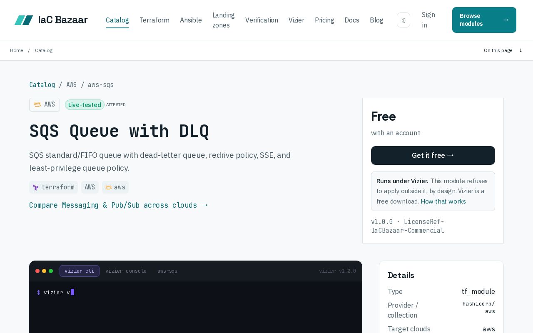
Task: Click the IaC Bazaar logo icon
Action: [24, 20]
